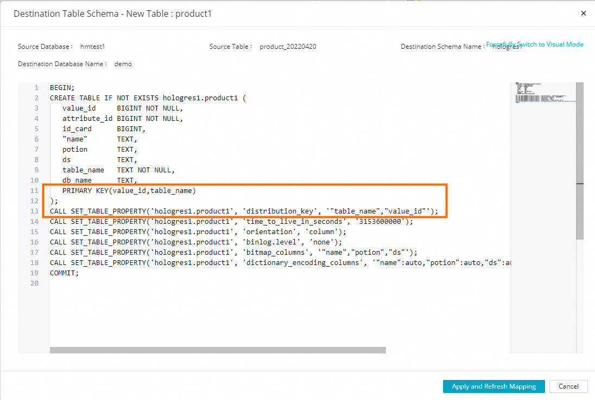
Task: Click the CREATE TABLE IF NOT EXISTS line
Action: click(x=148, y=98)
